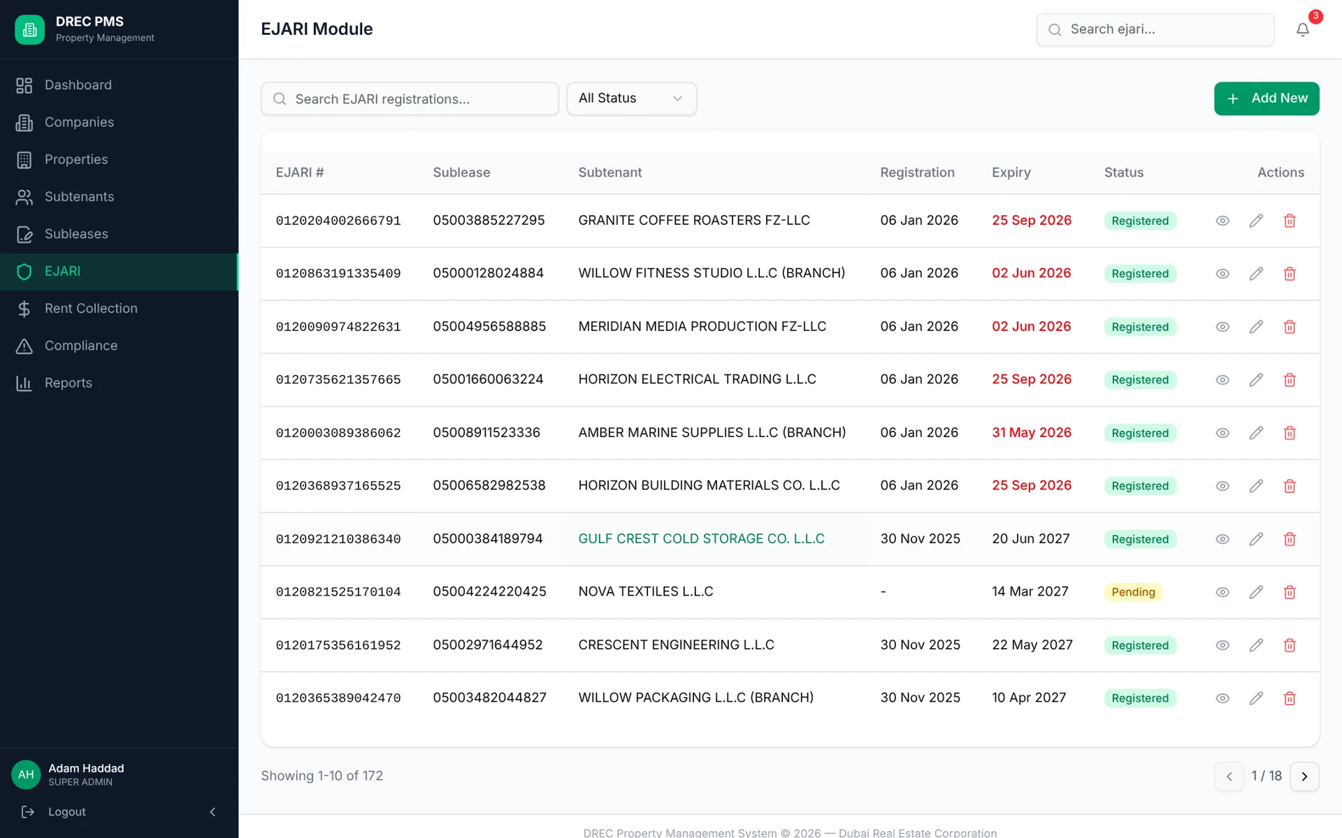This screenshot has height=838, width=1342.
Task: View the CRESCENT ENGINEERING registration
Action: [x=1222, y=645]
